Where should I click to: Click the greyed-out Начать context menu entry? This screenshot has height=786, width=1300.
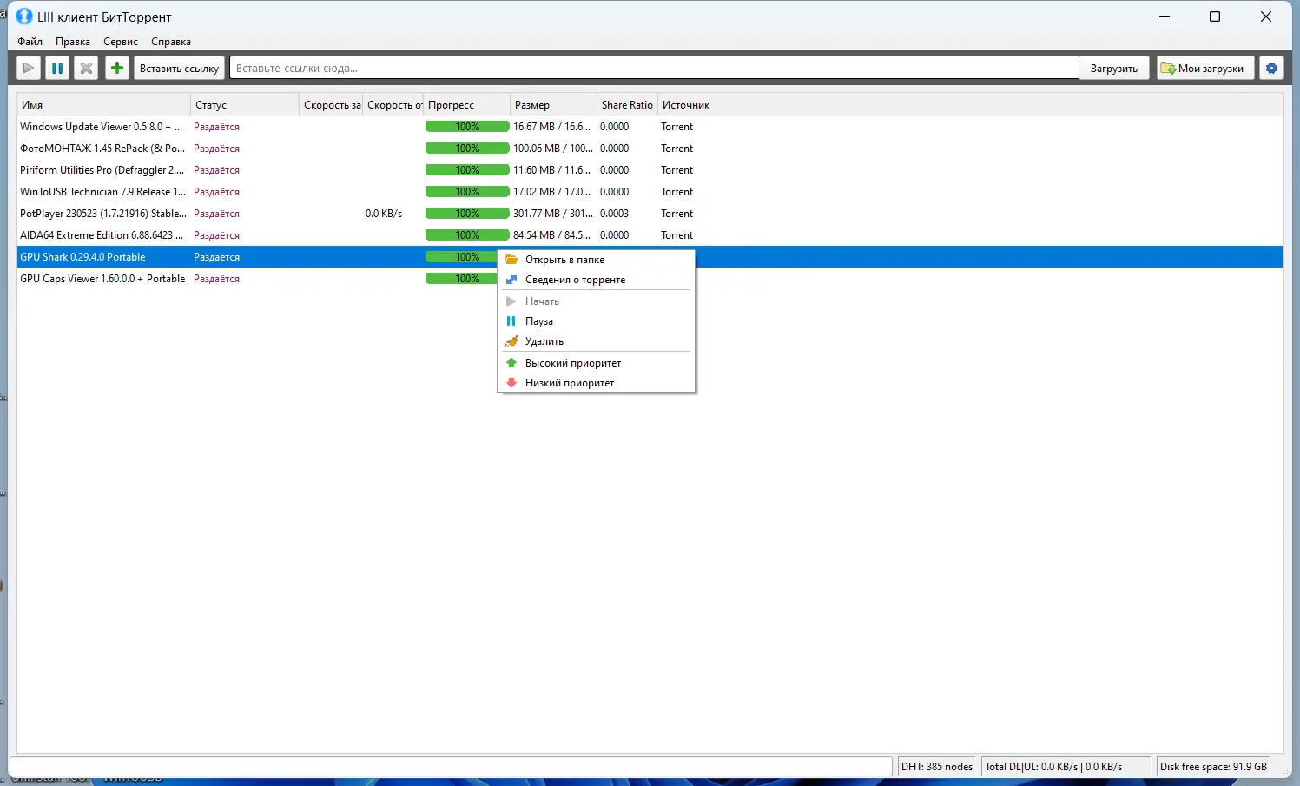597,301
